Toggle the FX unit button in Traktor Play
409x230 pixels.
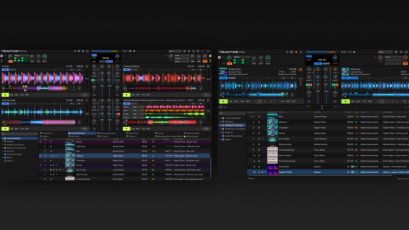click(219, 57)
